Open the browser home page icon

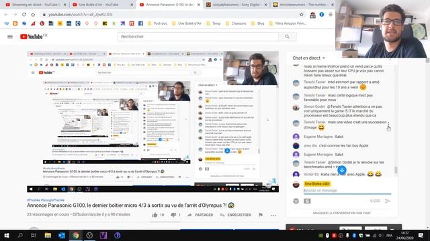33,15
